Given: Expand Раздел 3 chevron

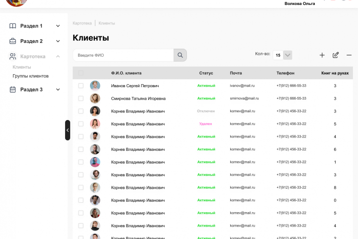Looking at the screenshot, I should pos(58,90).
